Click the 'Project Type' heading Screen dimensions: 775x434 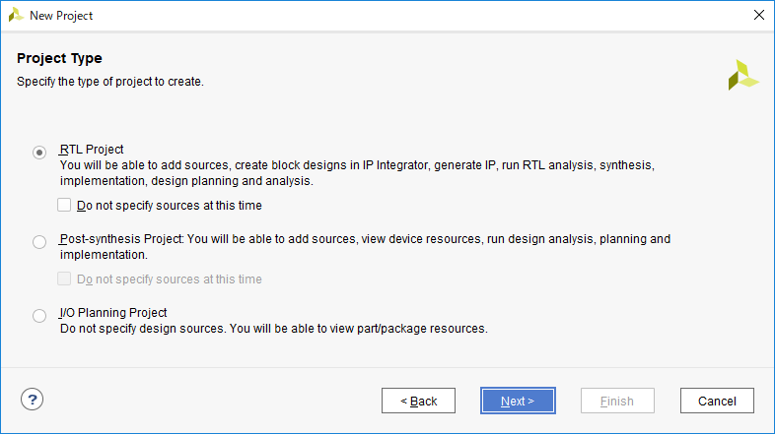pyautogui.click(x=59, y=59)
